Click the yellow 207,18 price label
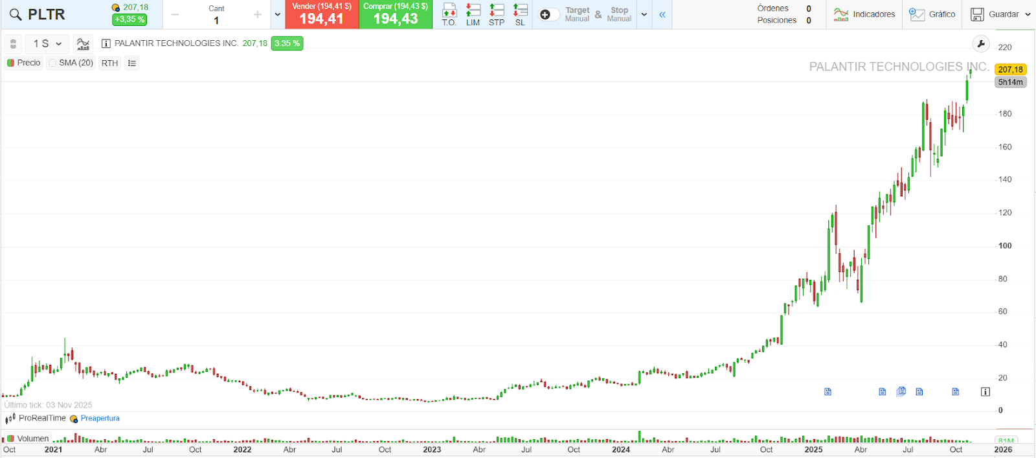The height and width of the screenshot is (458, 1036). click(1010, 69)
